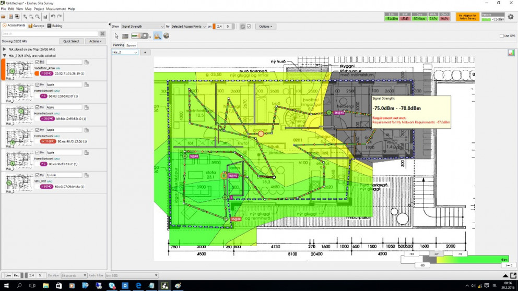
Task: Expand the Not placed on any Map group
Action: (4, 49)
